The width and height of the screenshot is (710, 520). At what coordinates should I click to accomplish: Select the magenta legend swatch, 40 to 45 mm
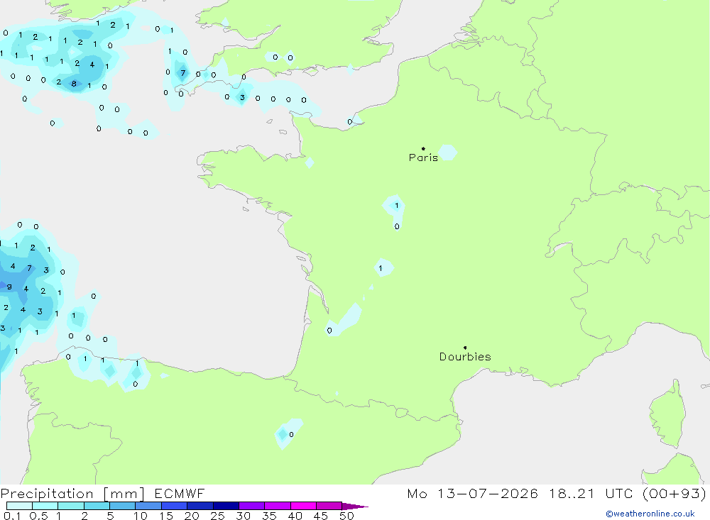[303, 506]
